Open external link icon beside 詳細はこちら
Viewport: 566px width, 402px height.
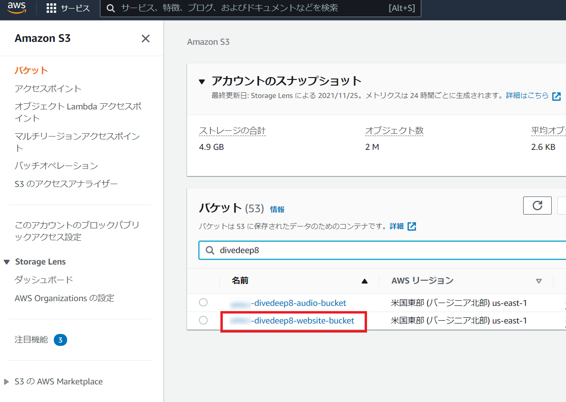[x=556, y=96]
